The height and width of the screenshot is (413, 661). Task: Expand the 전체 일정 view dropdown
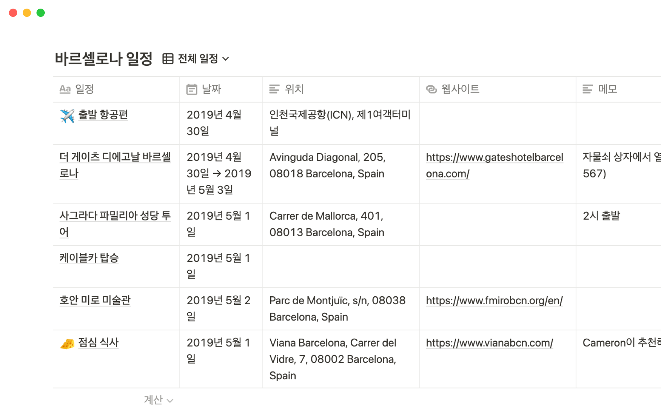[x=225, y=59]
